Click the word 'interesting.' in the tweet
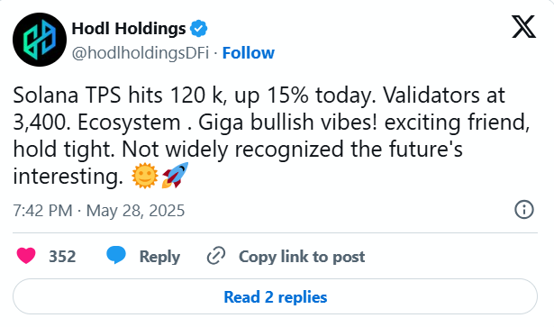This screenshot has height=327, width=554. coord(68,176)
